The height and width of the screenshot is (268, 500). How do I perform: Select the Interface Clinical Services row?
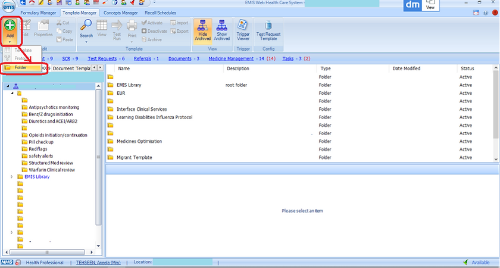(300, 109)
